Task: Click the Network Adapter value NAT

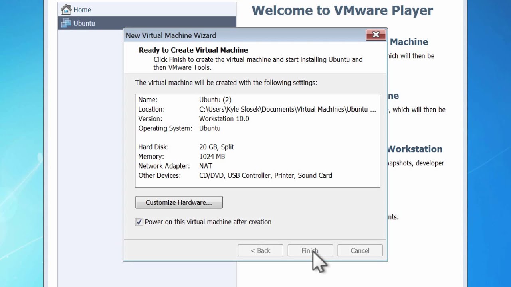Action: tap(206, 166)
